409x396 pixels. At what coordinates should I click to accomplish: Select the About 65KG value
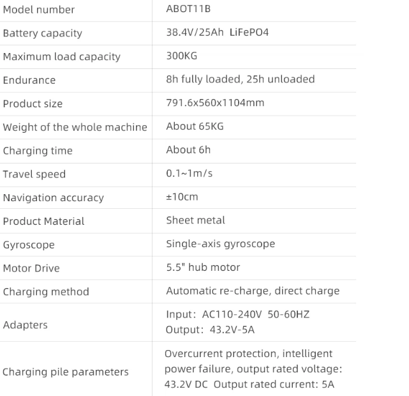pos(195,126)
